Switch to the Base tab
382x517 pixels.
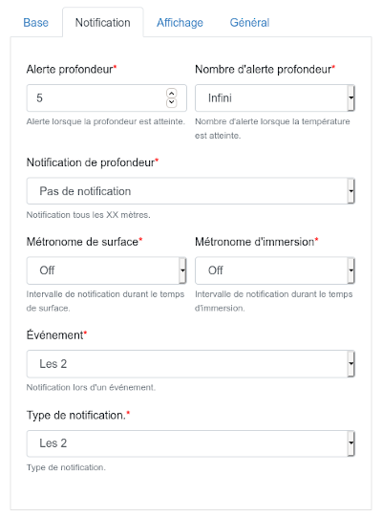(36, 23)
